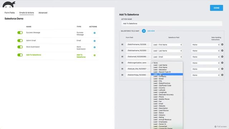Remove the job_title mapping row
Screen dimensions: 229x129
point(222,69)
